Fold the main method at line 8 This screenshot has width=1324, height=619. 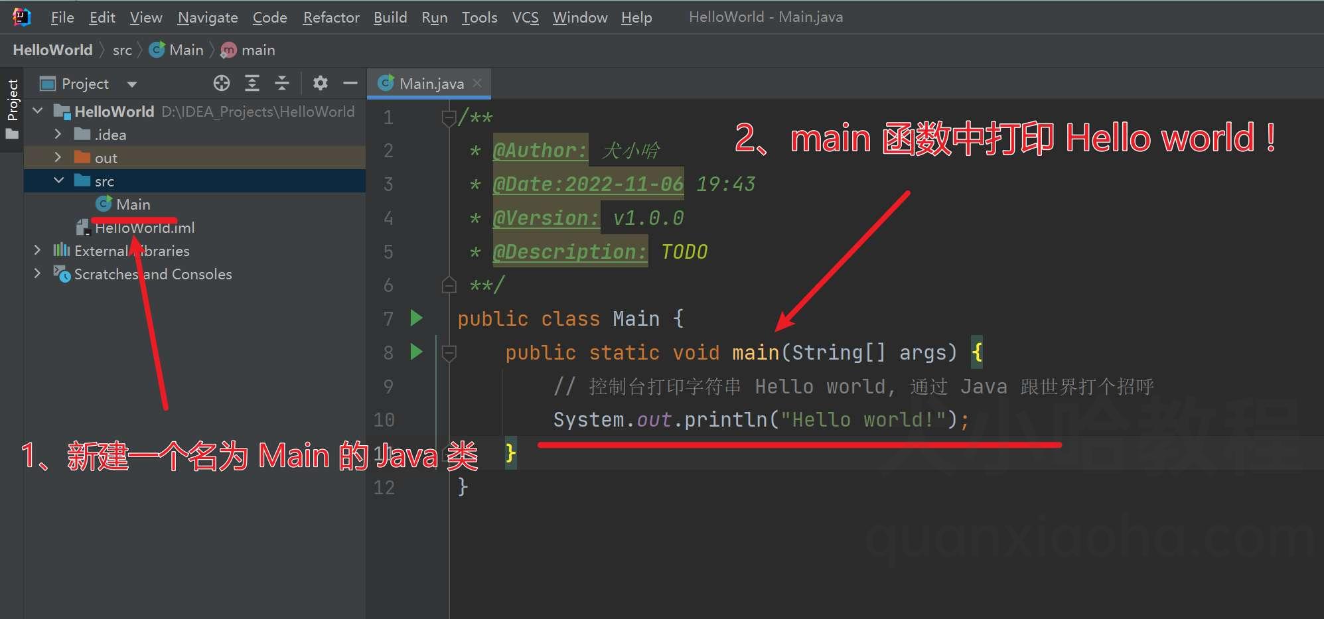point(449,353)
